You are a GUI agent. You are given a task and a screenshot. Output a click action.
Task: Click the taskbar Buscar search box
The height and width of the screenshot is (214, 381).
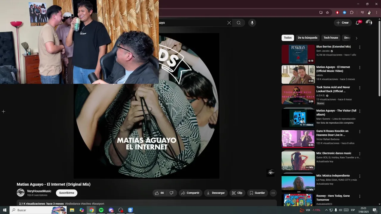coord(38,210)
